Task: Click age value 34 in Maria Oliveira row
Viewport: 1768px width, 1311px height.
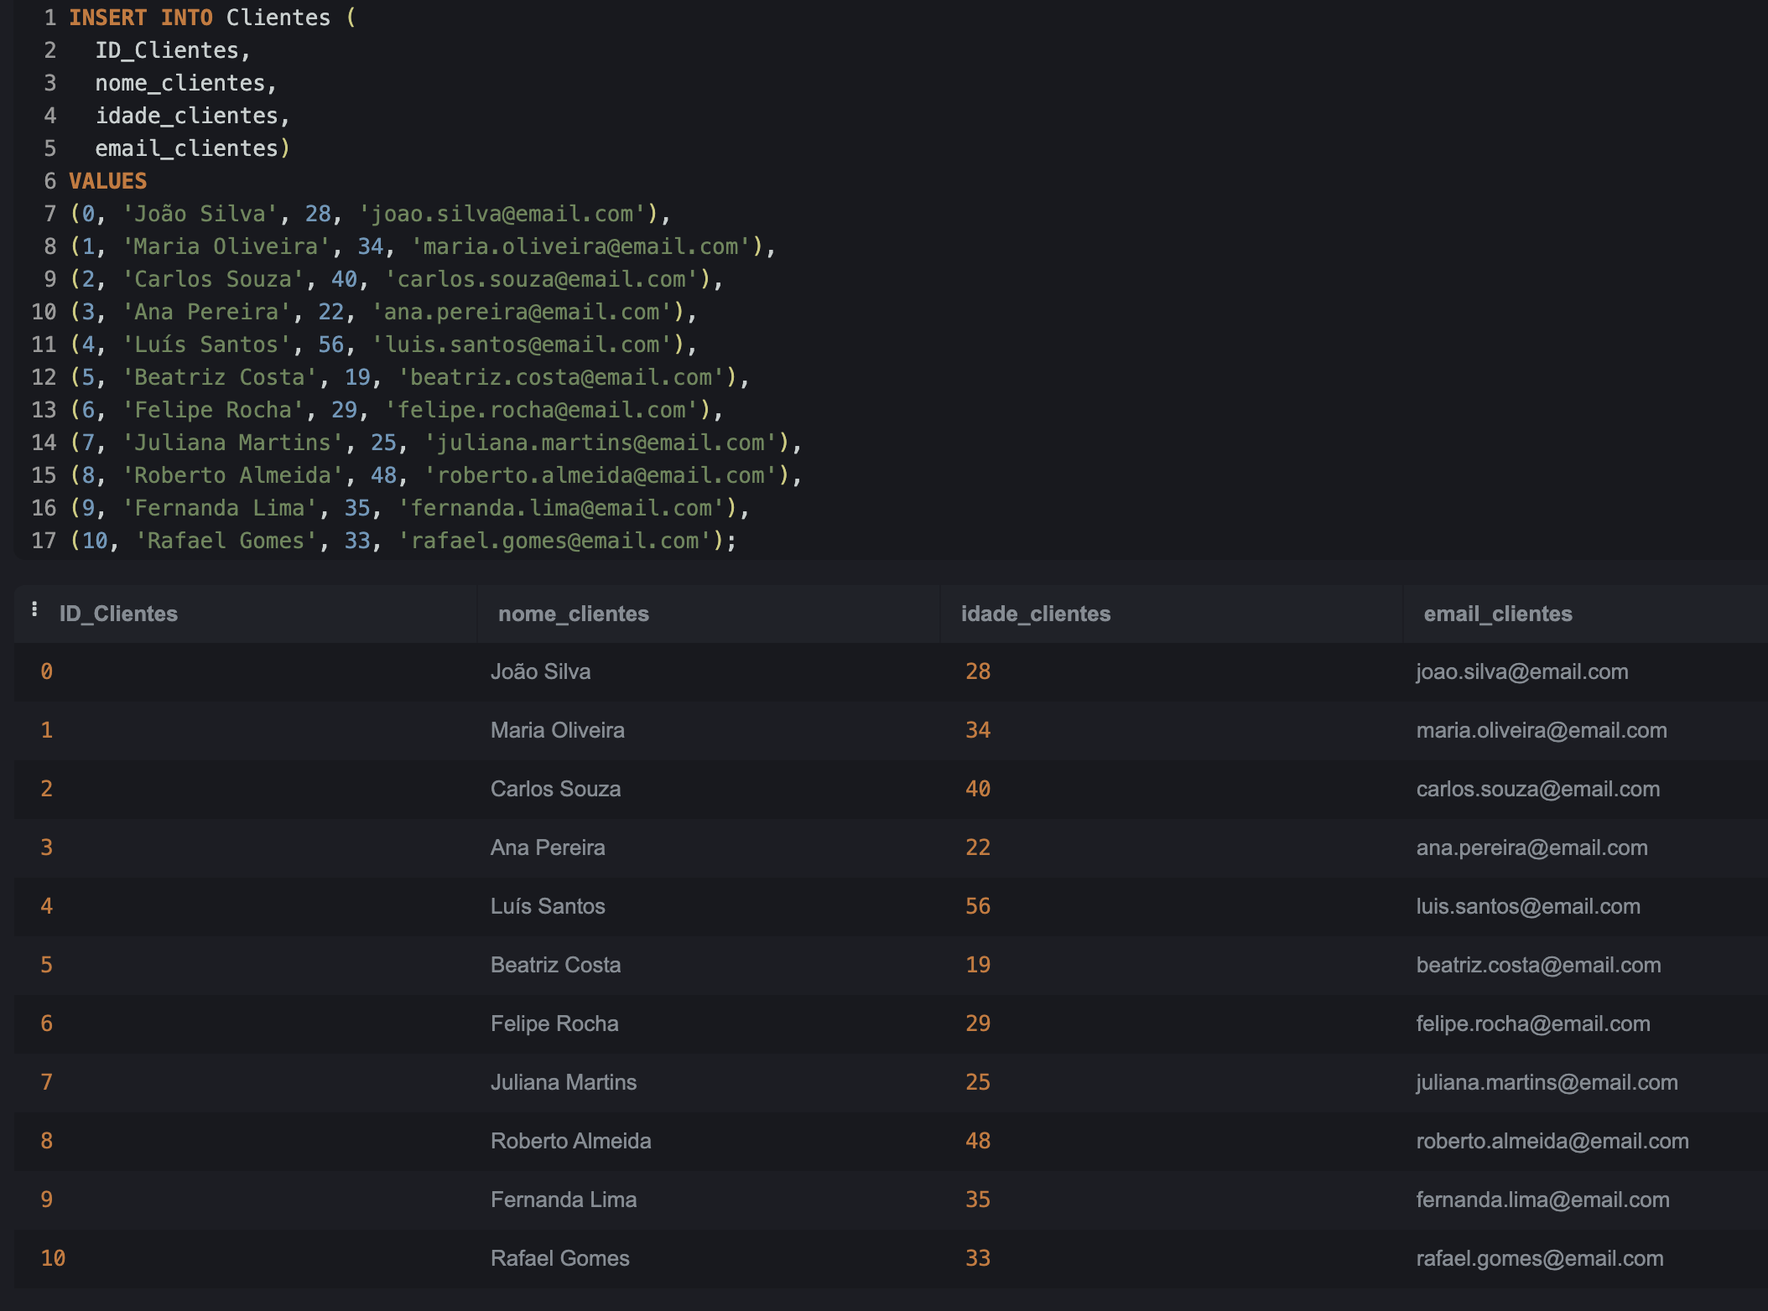Action: (x=978, y=730)
